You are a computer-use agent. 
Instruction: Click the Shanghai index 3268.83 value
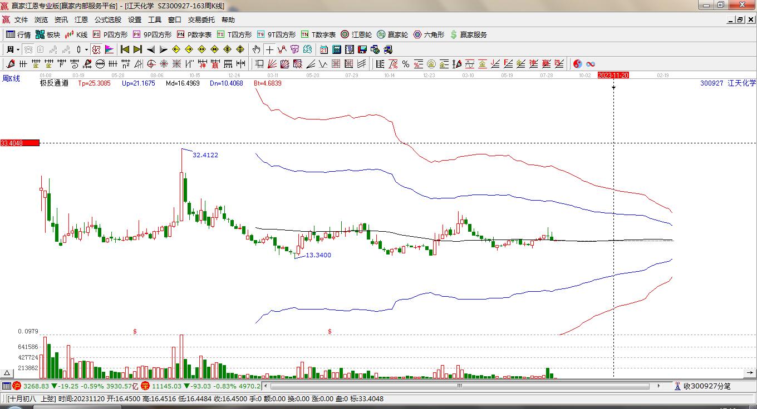tap(35, 386)
